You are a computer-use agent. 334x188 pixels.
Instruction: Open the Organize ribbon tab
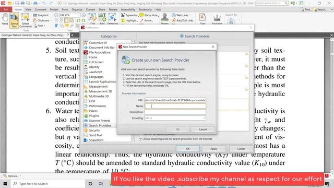pos(77,9)
